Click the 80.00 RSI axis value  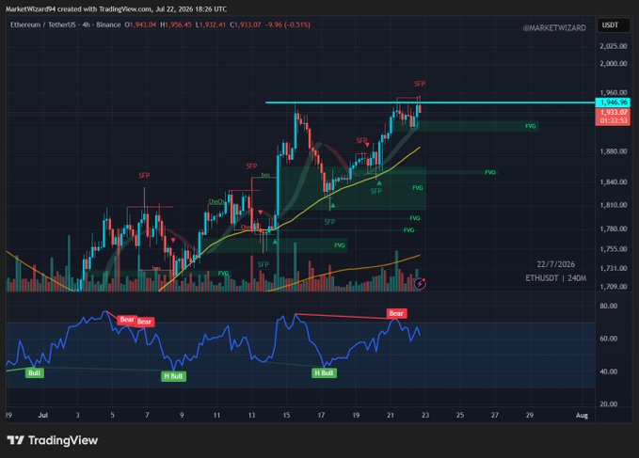tap(609, 306)
